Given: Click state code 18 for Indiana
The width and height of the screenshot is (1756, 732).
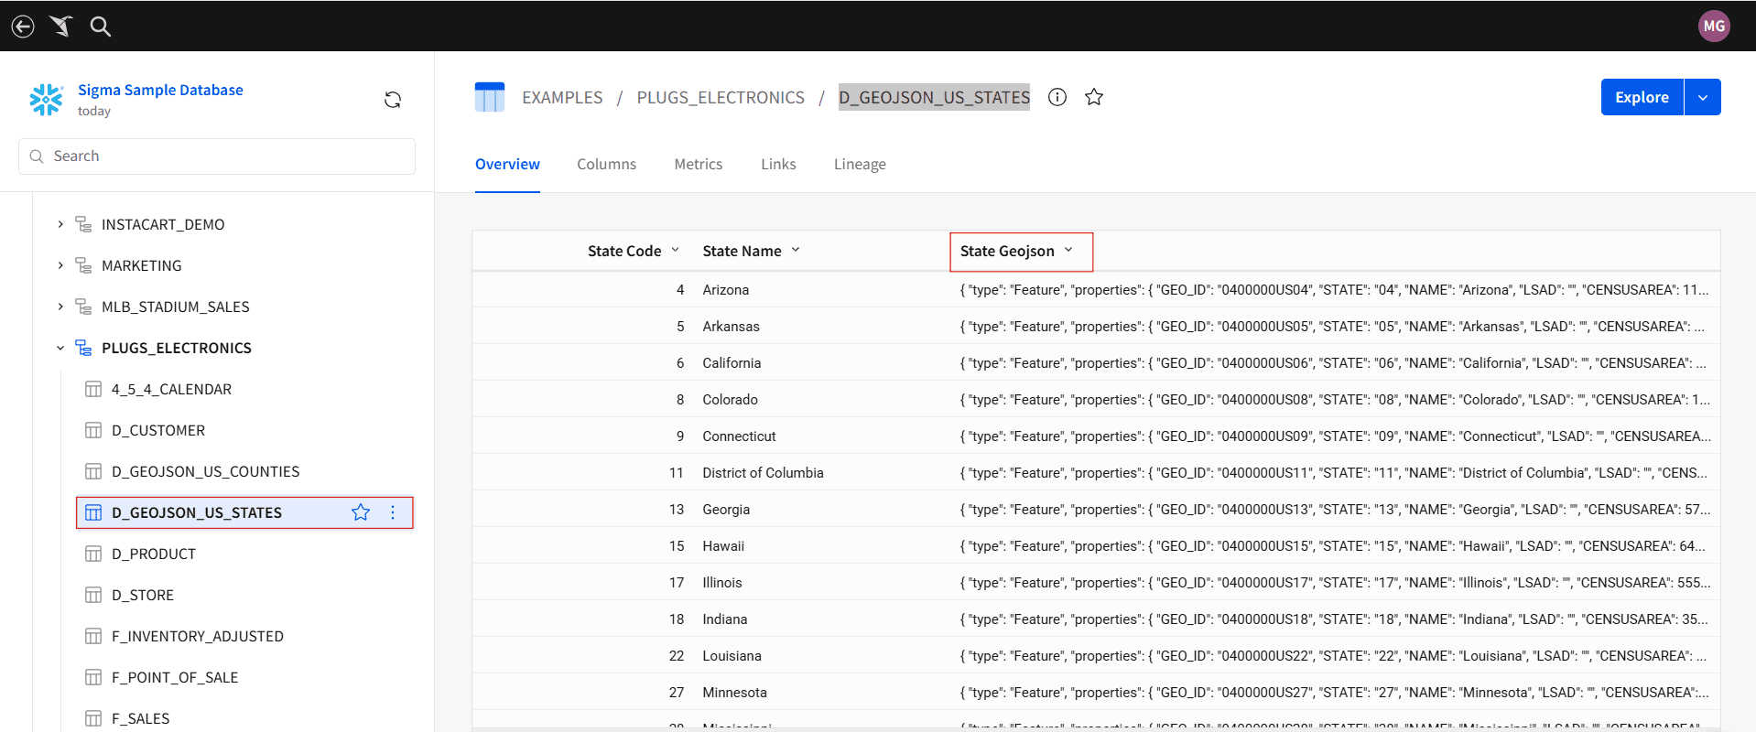Looking at the screenshot, I should pos(677,619).
